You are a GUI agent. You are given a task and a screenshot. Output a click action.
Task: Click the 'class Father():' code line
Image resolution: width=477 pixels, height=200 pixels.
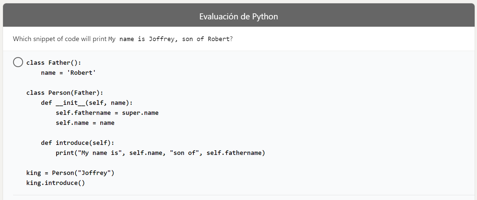pyautogui.click(x=54, y=62)
